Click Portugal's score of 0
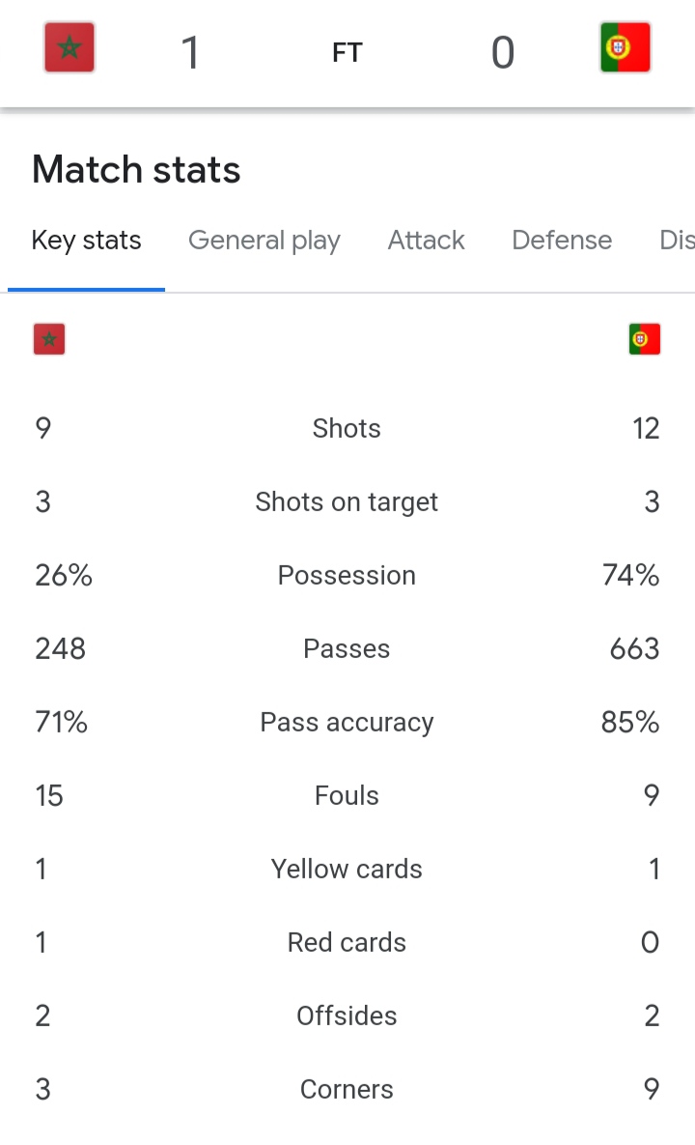Screen dimensions: 695x1145 click(503, 52)
